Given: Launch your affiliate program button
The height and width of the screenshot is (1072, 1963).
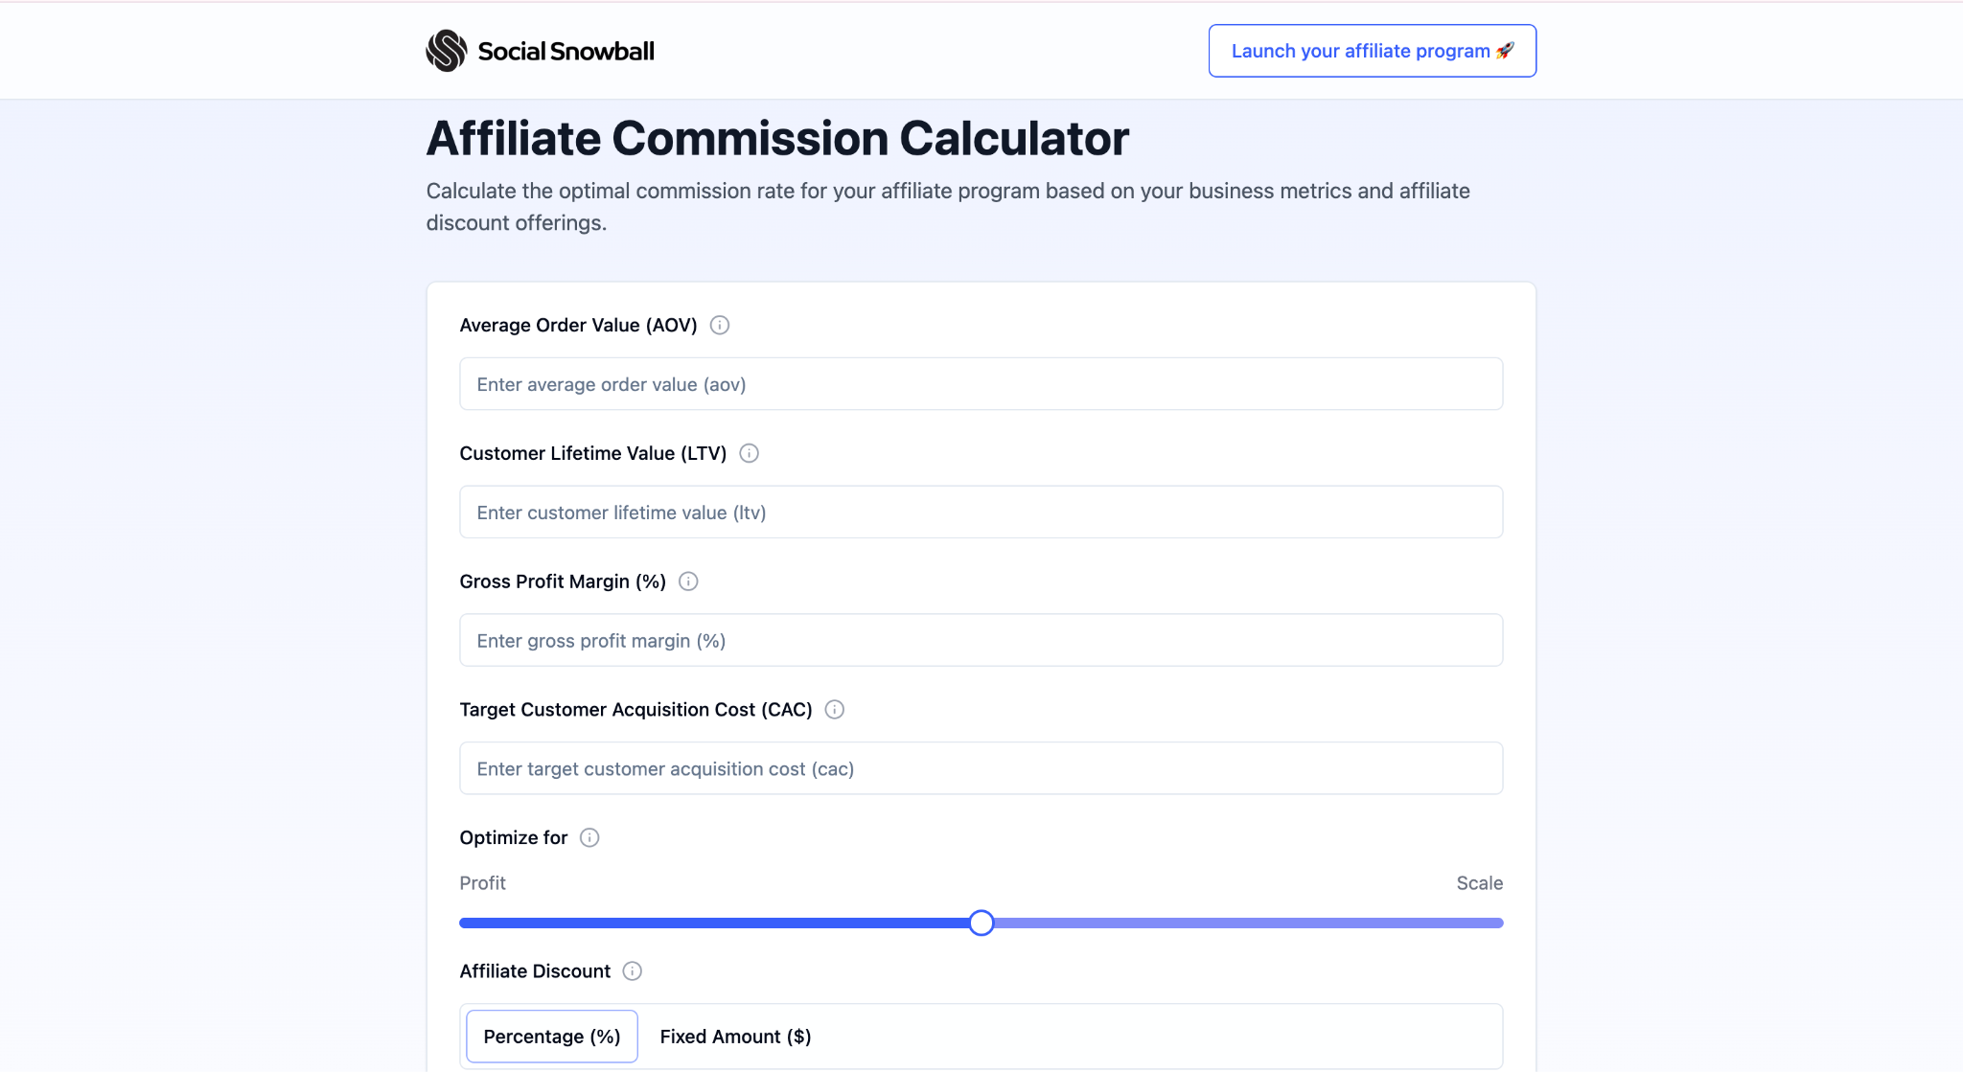Looking at the screenshot, I should pos(1373,51).
